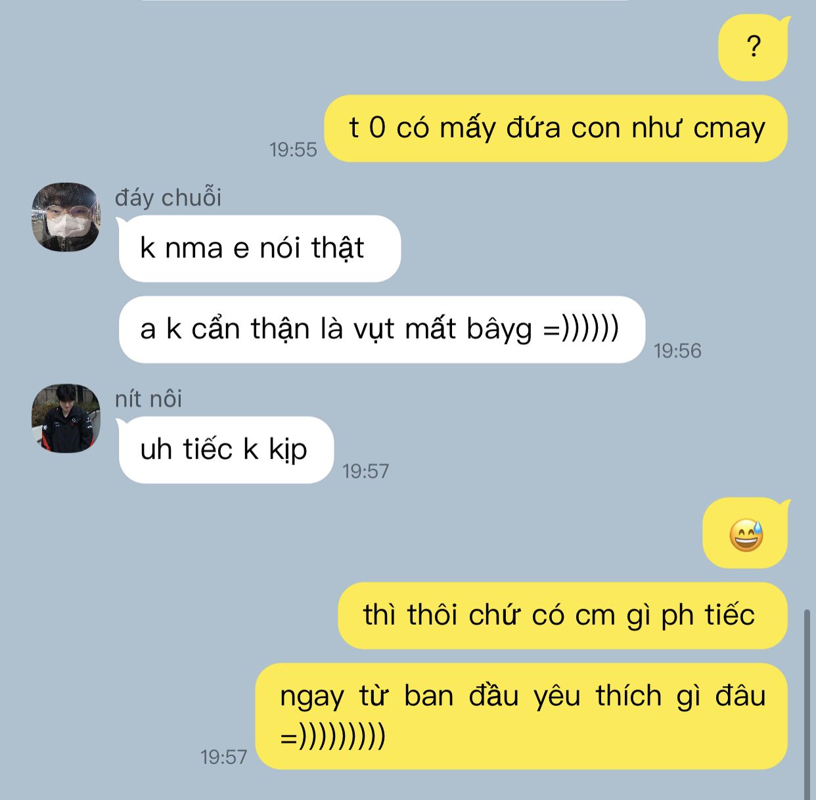
Task: Tap the question mark message bubble
Action: point(753,48)
